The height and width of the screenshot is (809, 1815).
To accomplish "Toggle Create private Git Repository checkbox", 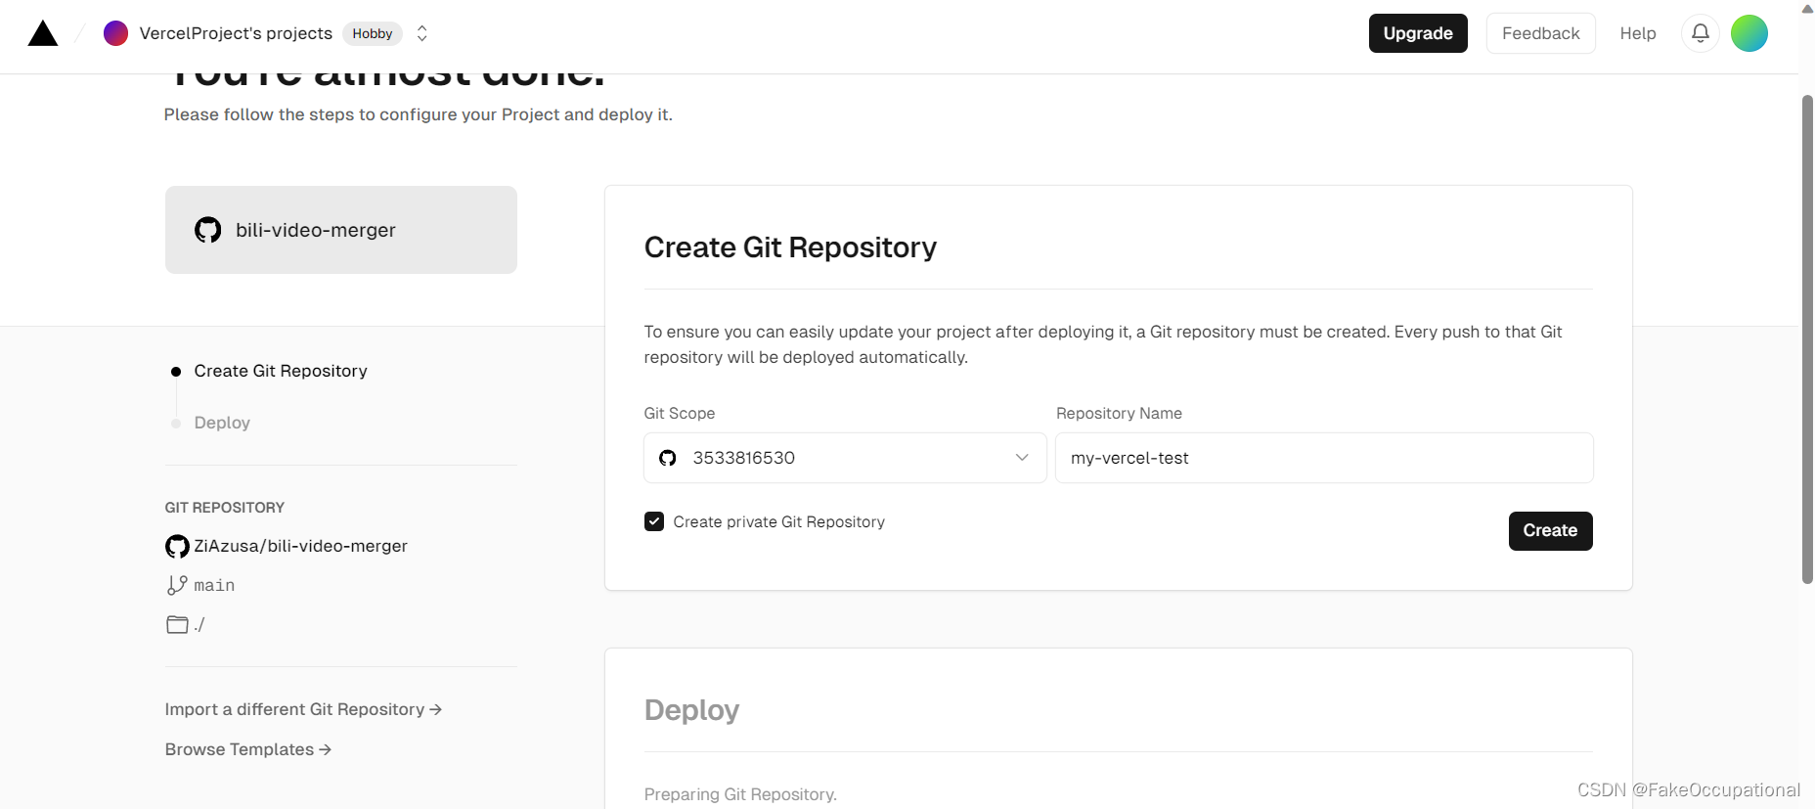I will click(x=654, y=522).
